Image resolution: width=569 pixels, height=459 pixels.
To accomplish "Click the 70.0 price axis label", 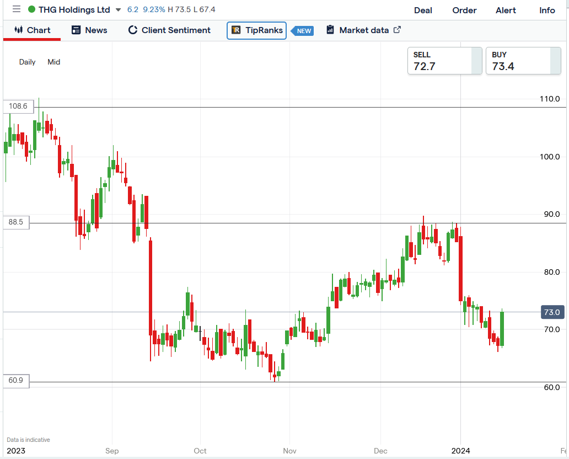I will (x=551, y=330).
